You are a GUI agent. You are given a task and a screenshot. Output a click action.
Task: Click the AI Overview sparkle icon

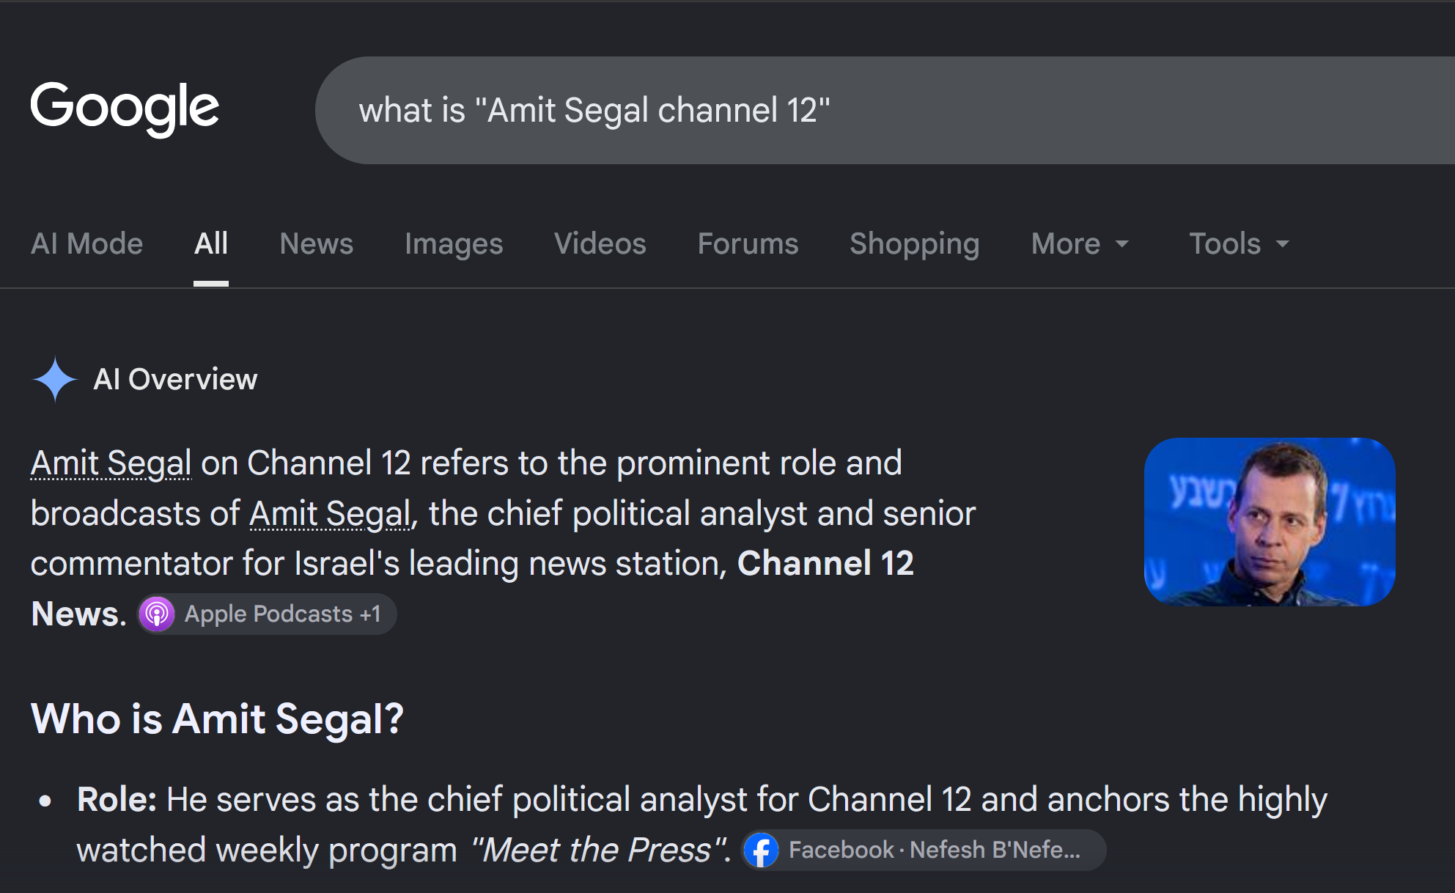(55, 379)
